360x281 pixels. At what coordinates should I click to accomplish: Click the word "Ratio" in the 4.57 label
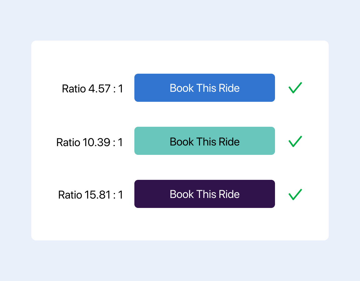tap(74, 89)
